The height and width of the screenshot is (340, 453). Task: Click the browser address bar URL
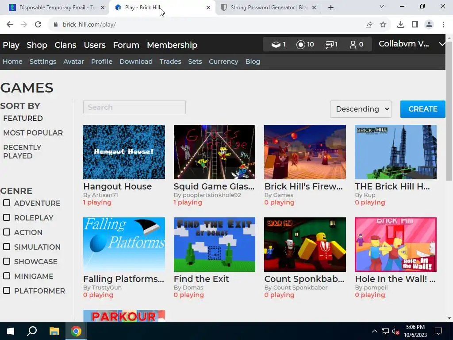[x=89, y=25]
